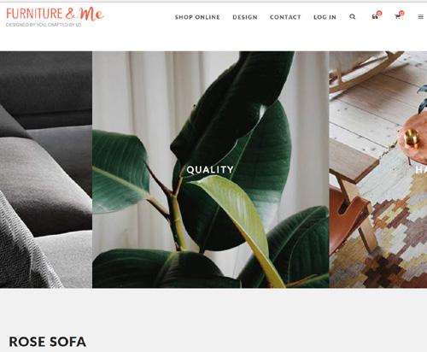Open the search magnifier icon
Image resolution: width=427 pixels, height=352 pixels.
353,17
